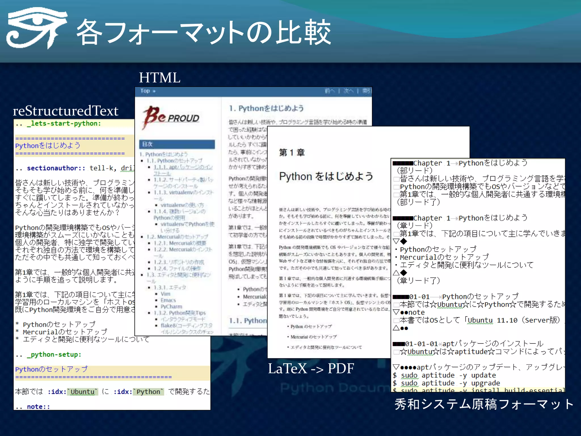The height and width of the screenshot is (436, 581).
Task: Open TOC entry 1.1.2. サードパーティ製パッケージ
Action: [x=183, y=183]
